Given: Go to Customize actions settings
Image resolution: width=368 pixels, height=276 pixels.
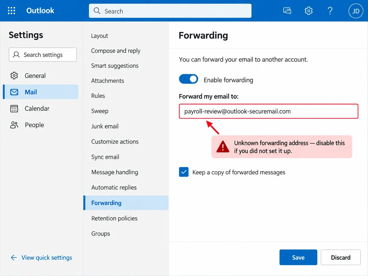Looking at the screenshot, I should pos(115,142).
